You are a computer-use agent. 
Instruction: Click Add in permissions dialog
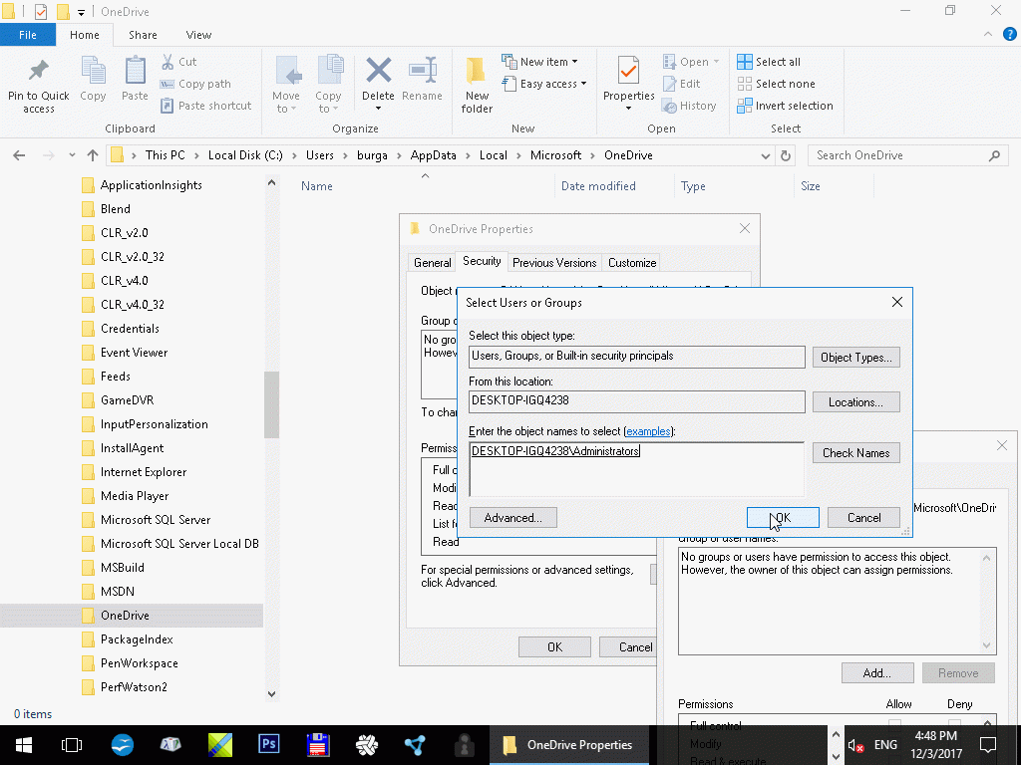point(877,673)
